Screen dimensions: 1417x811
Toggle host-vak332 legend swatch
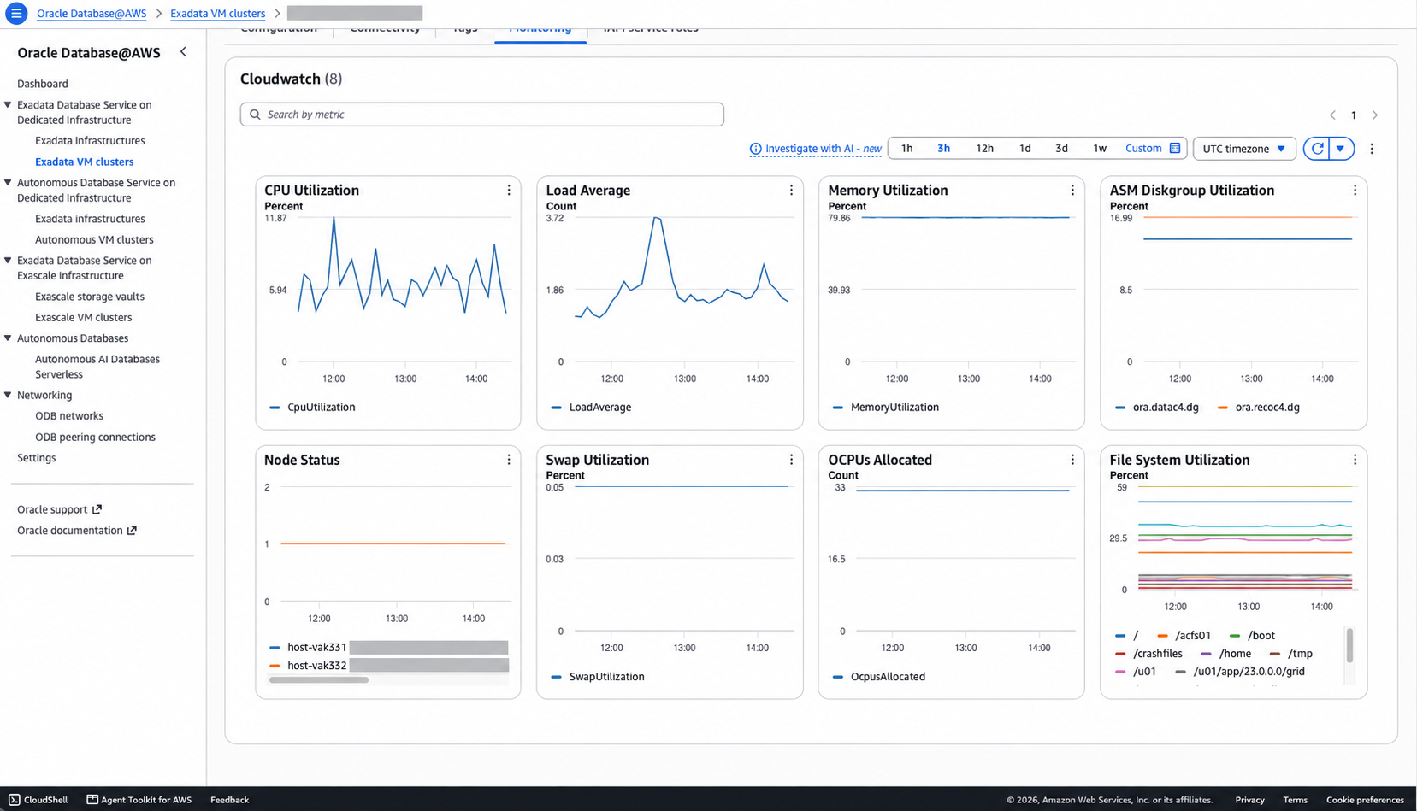click(275, 666)
